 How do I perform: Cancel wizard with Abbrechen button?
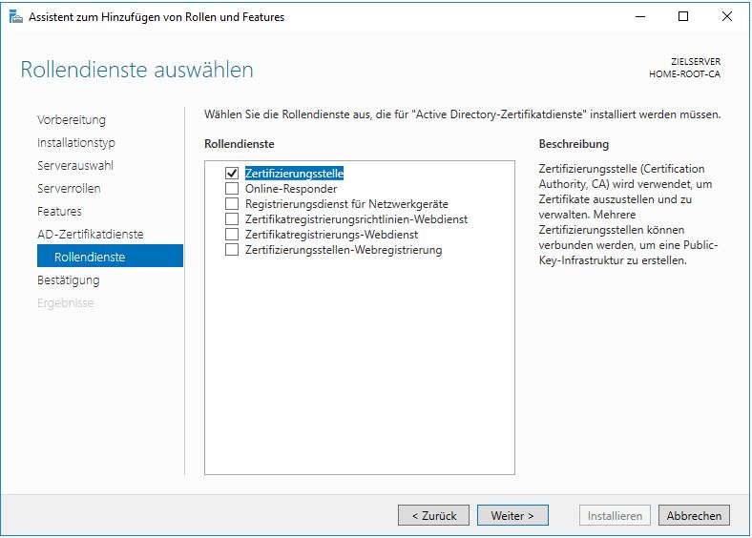tap(694, 515)
